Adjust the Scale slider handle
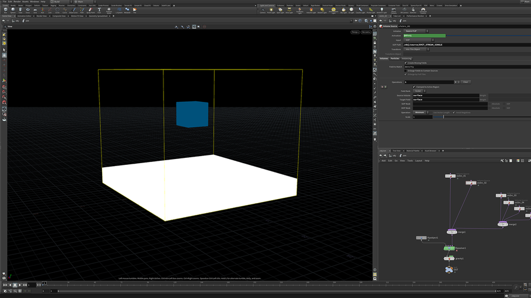This screenshot has height=298, width=531. pos(443,117)
